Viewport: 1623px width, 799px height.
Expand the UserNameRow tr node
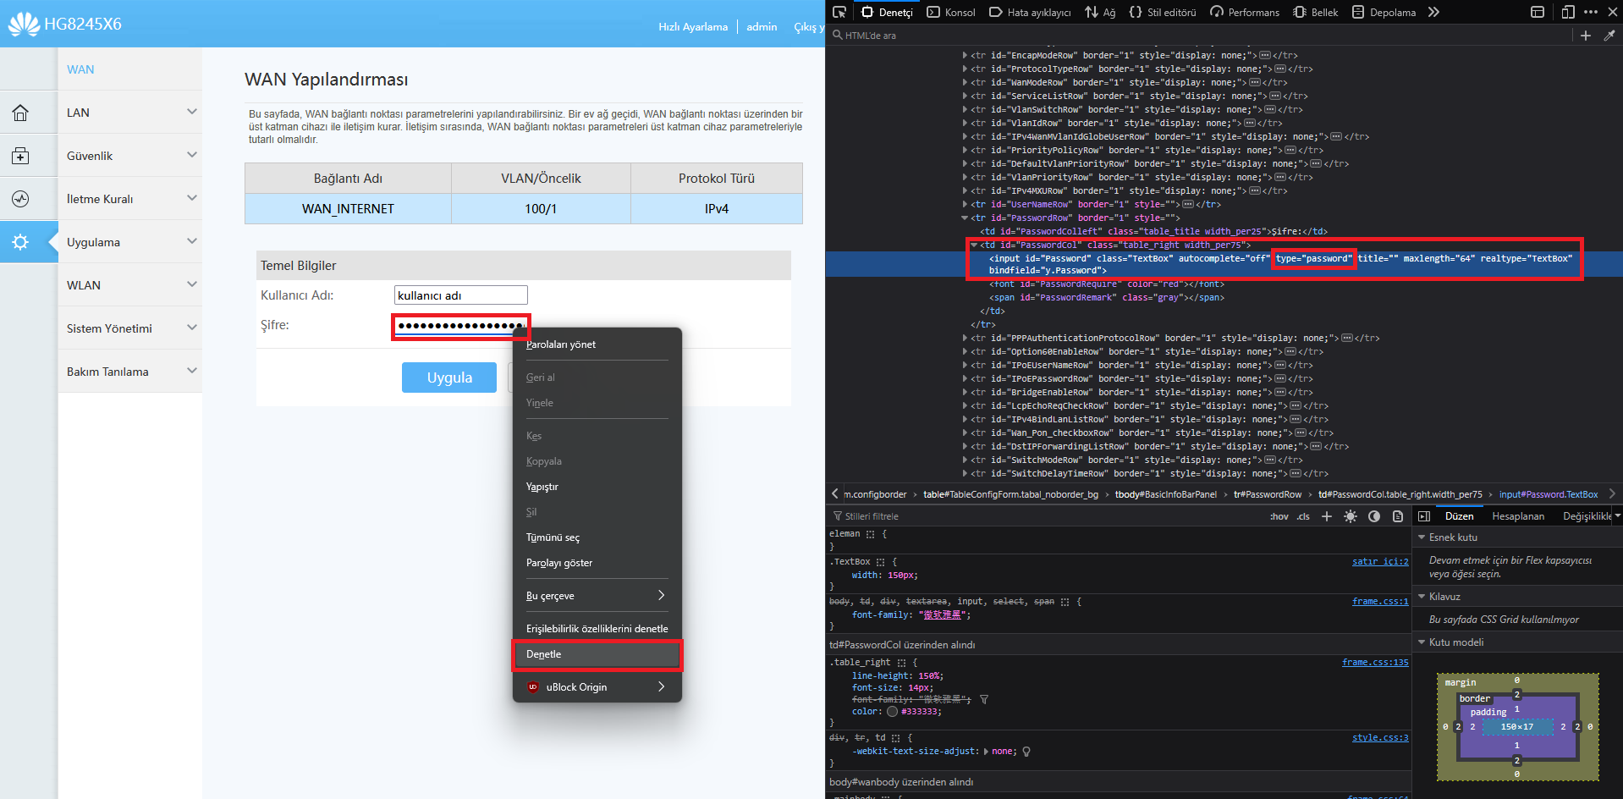tap(965, 204)
